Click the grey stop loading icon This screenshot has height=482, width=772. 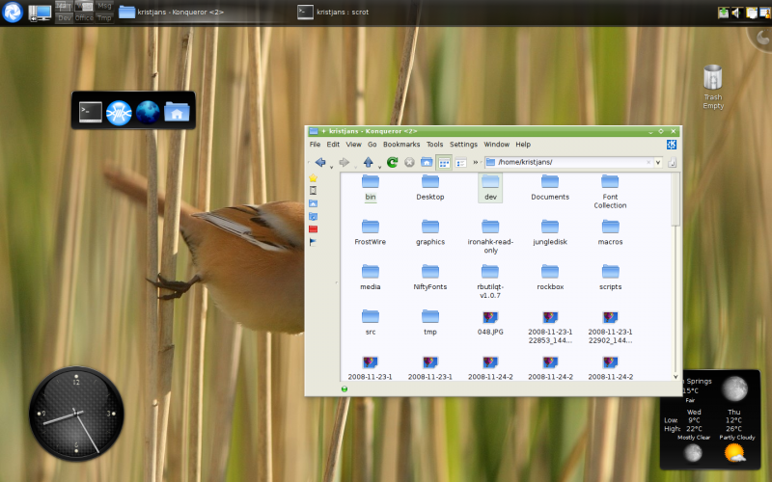click(409, 162)
